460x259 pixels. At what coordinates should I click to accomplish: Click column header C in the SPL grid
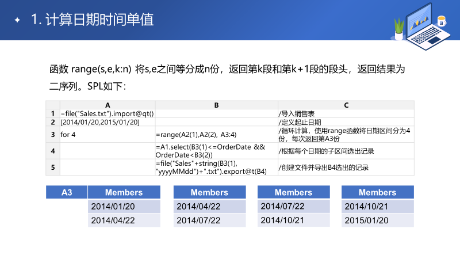tap(346, 105)
